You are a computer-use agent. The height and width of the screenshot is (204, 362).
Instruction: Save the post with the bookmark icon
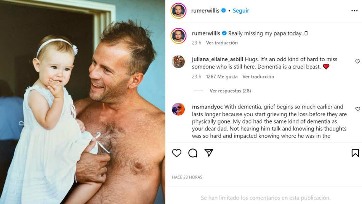coord(355,153)
